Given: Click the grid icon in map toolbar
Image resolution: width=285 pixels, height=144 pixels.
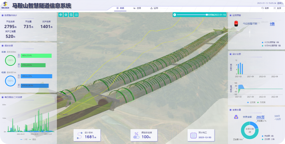Looking at the screenshot, I should (76, 15).
